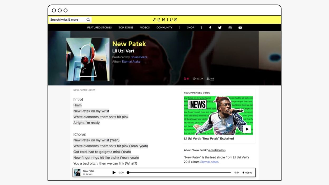Screen dimensions: 329x185
Task: Switch to the TOP SONGS section
Action: [126, 27]
